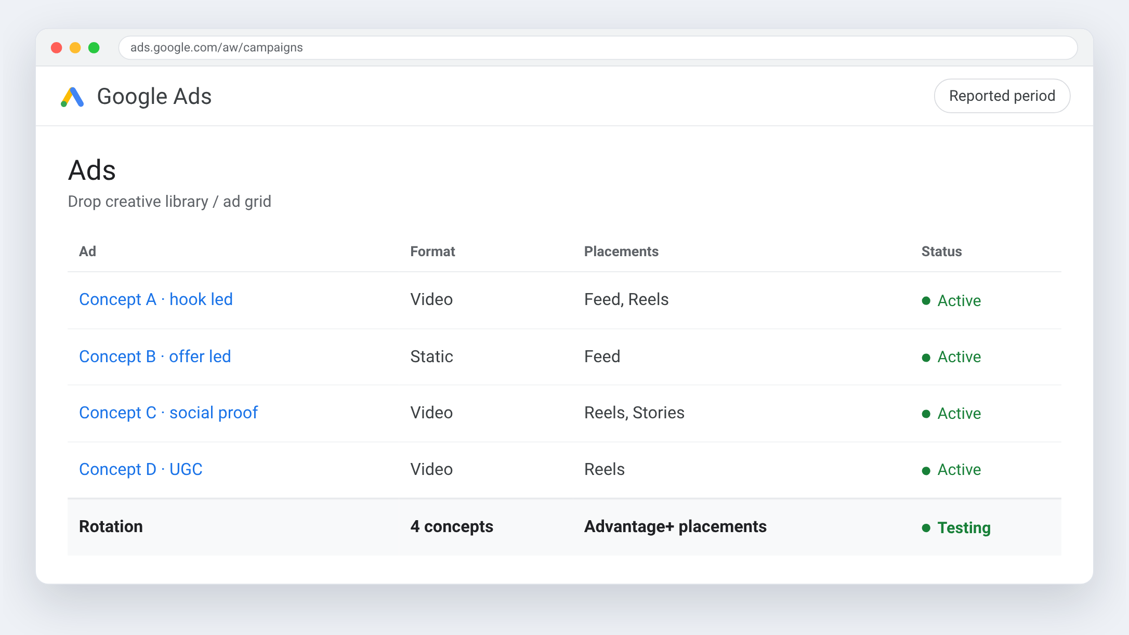The width and height of the screenshot is (1129, 635).
Task: Click Reels placement for Concept D
Action: point(604,469)
